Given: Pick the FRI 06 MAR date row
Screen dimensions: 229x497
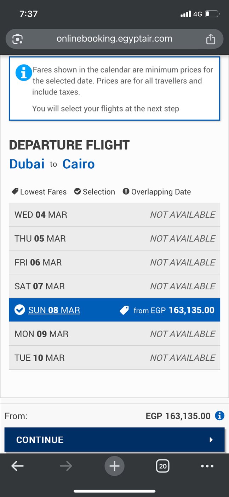Looking at the screenshot, I should [x=114, y=262].
